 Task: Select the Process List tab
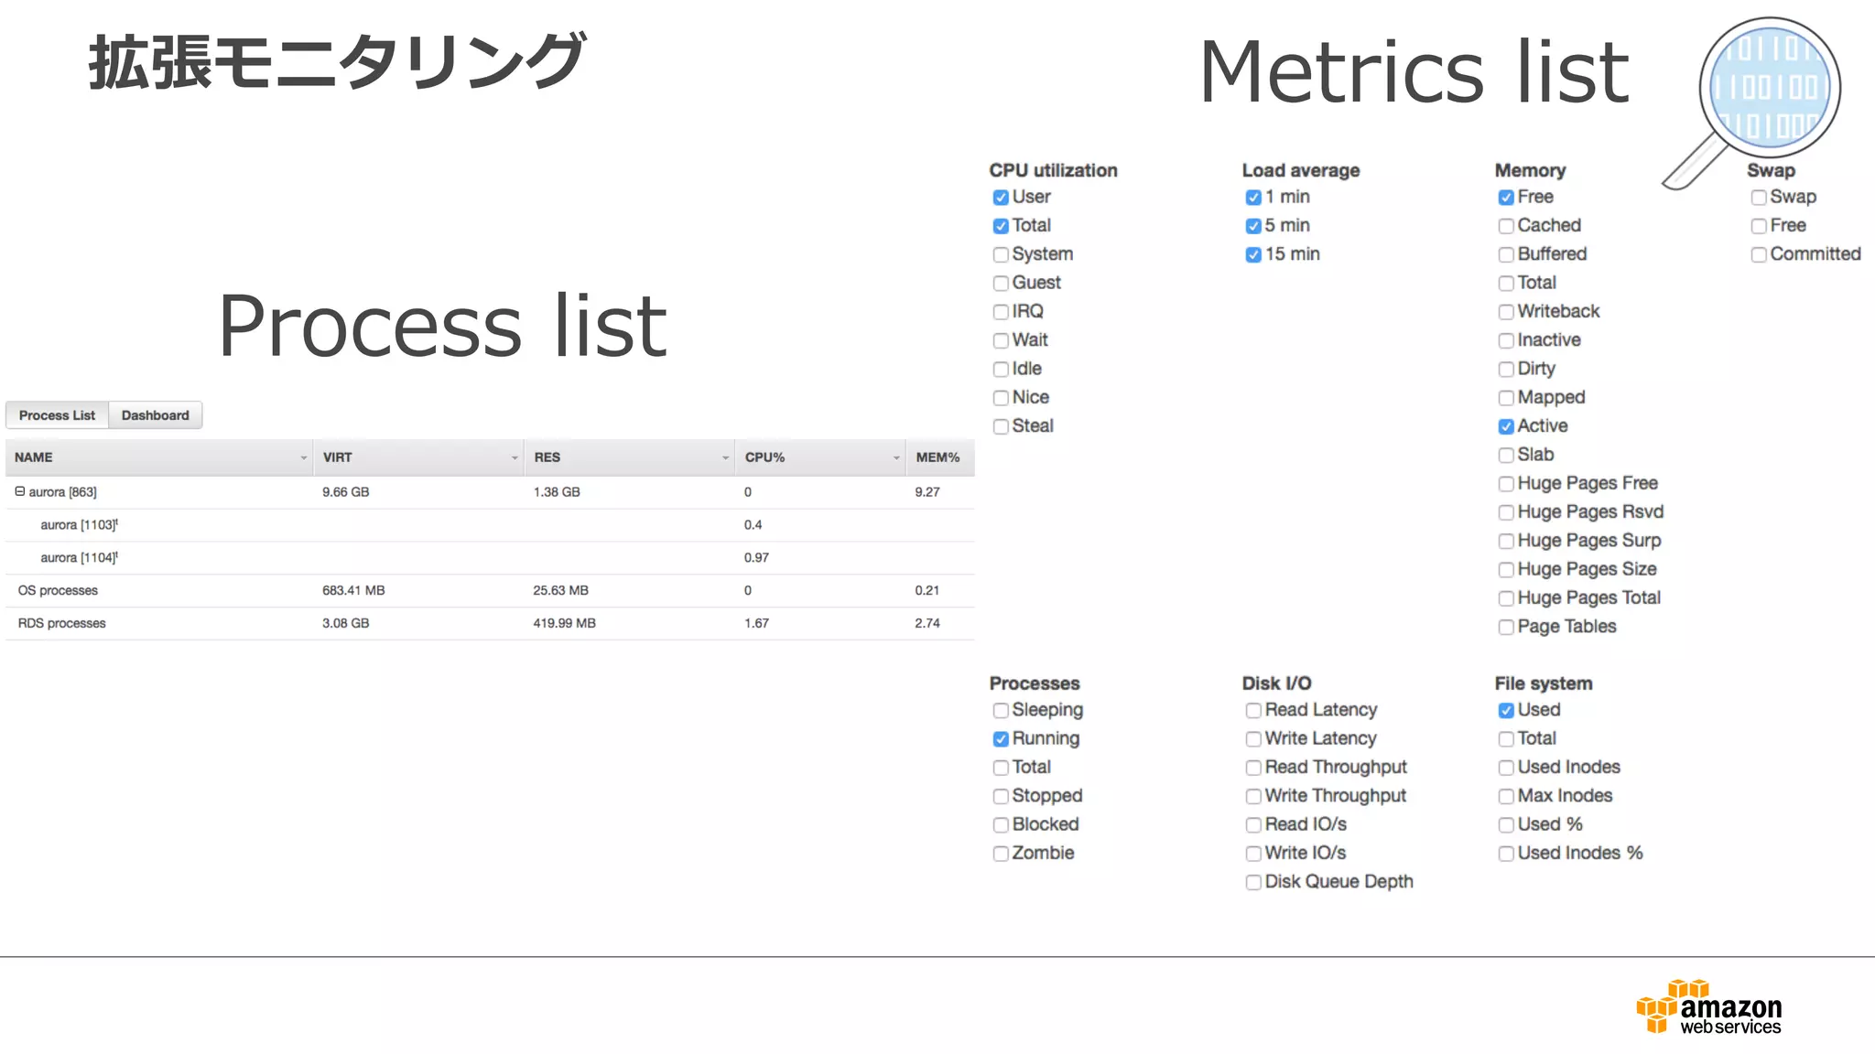click(x=57, y=415)
